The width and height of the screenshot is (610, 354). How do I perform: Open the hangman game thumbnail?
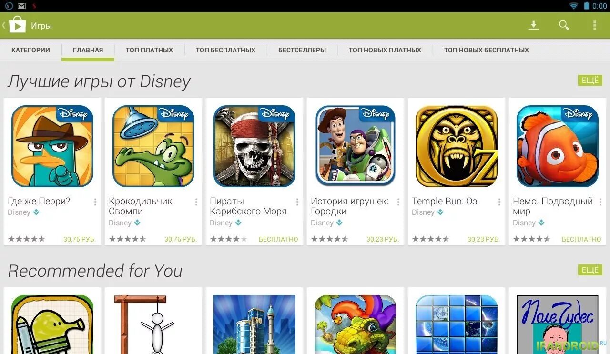153,324
